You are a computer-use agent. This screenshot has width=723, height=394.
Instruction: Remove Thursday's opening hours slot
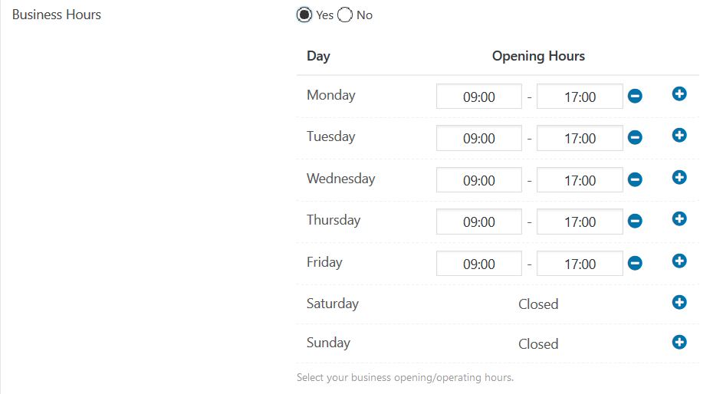tap(635, 222)
